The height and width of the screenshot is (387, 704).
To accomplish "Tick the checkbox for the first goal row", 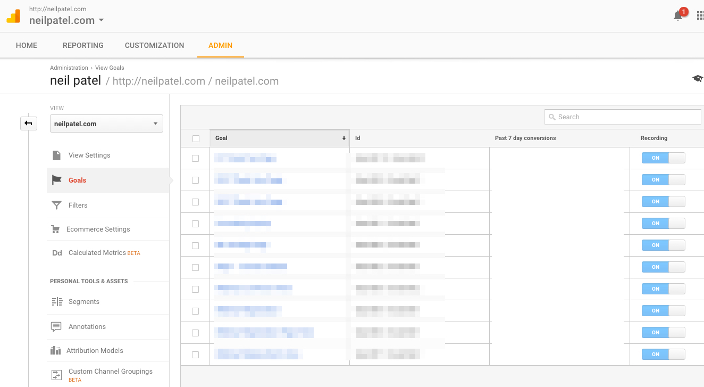I will 196,158.
